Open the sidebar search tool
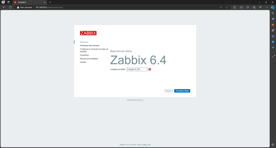Screen dimensions: 276x148 pos(273,13)
